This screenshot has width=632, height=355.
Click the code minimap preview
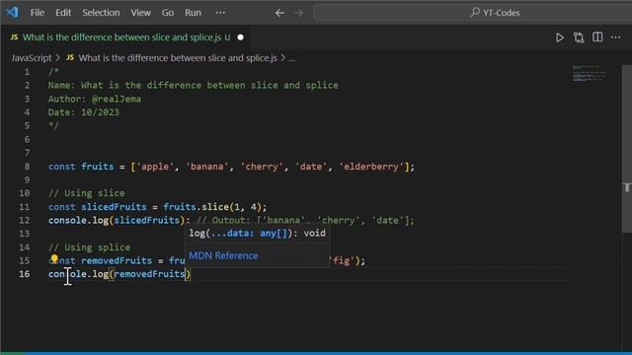point(590,74)
